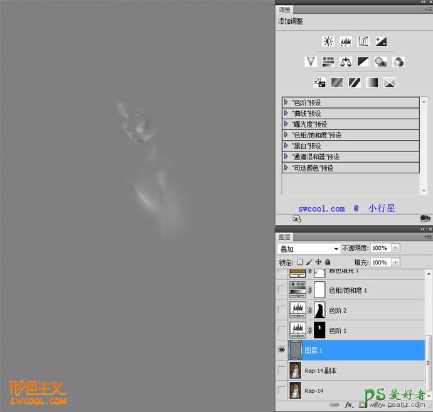This screenshot has width=433, height=412.
Task: Open the 叠加 blend mode dropdown
Action: pos(309,249)
